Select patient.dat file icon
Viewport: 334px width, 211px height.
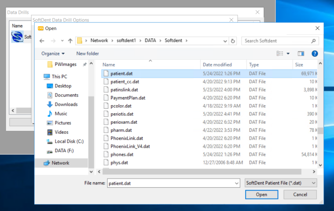click(106, 74)
